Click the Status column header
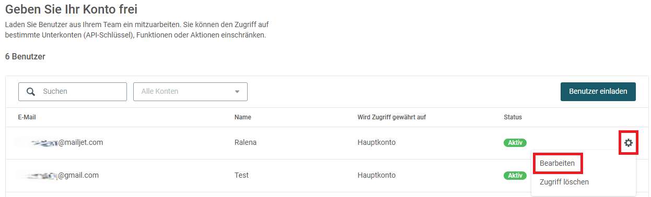This screenshot has height=197, width=651. [513, 117]
